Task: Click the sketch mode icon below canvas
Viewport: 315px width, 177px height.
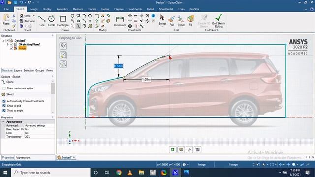Action: (181, 149)
